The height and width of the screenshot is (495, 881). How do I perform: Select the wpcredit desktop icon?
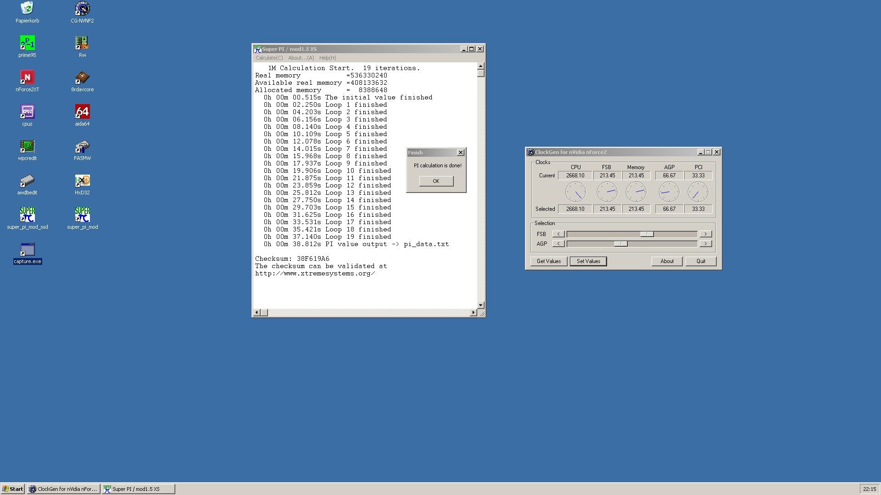click(27, 150)
